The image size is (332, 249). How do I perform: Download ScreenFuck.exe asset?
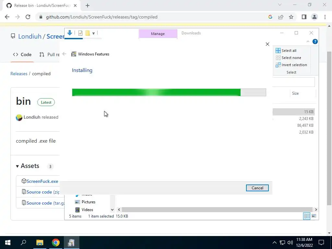(42, 181)
